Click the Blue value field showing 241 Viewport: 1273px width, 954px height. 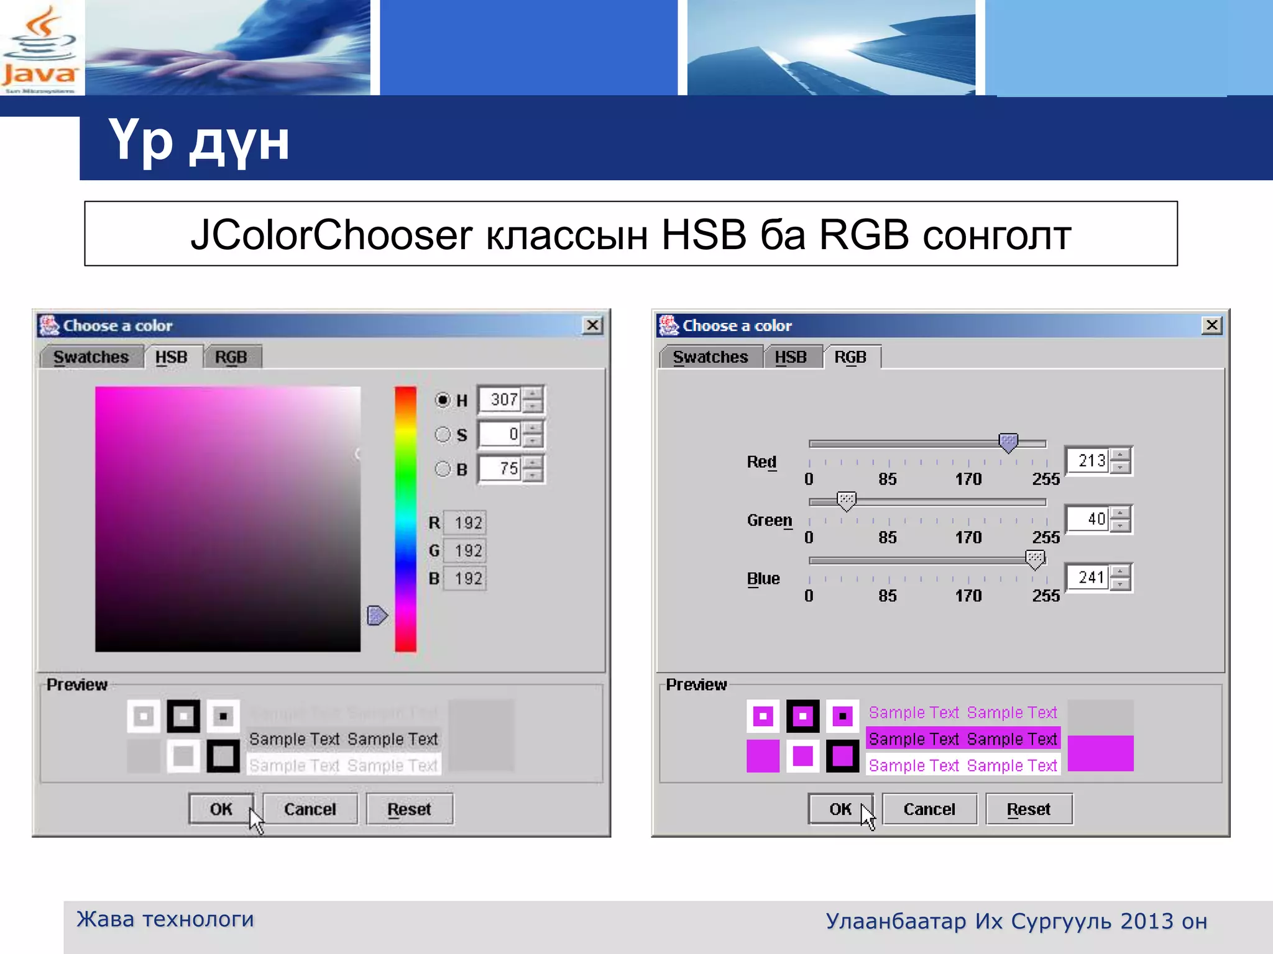[1088, 578]
